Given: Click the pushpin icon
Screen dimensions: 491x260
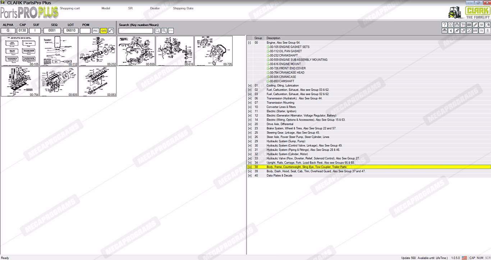Looking at the screenshot, I should tap(457, 31).
